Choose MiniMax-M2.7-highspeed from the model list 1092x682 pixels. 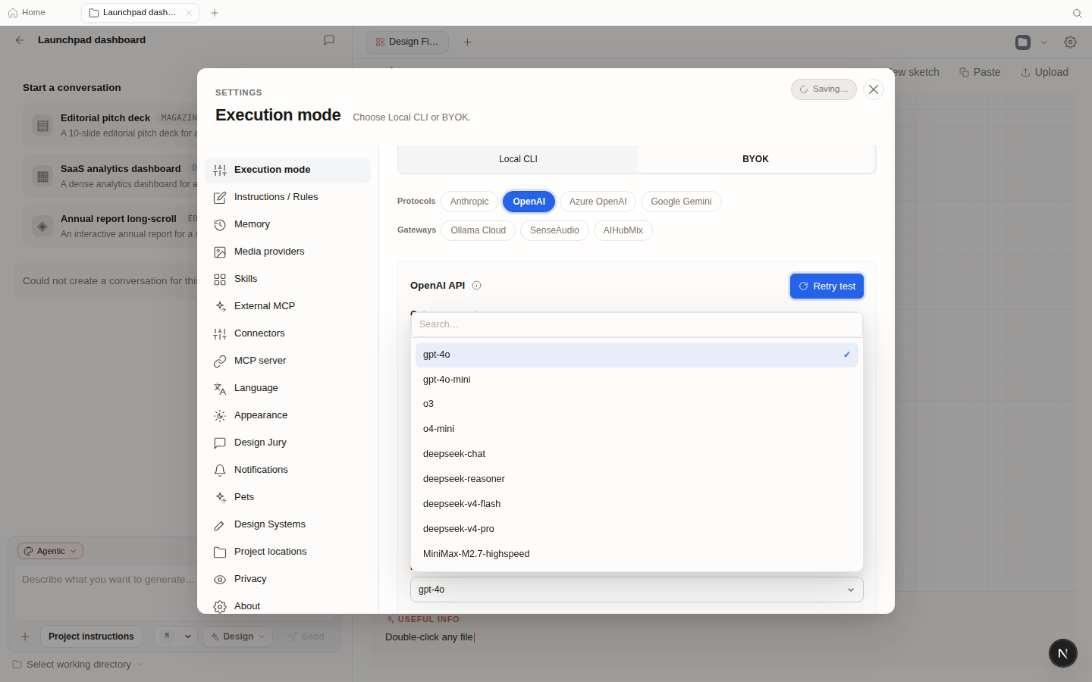pos(637,554)
